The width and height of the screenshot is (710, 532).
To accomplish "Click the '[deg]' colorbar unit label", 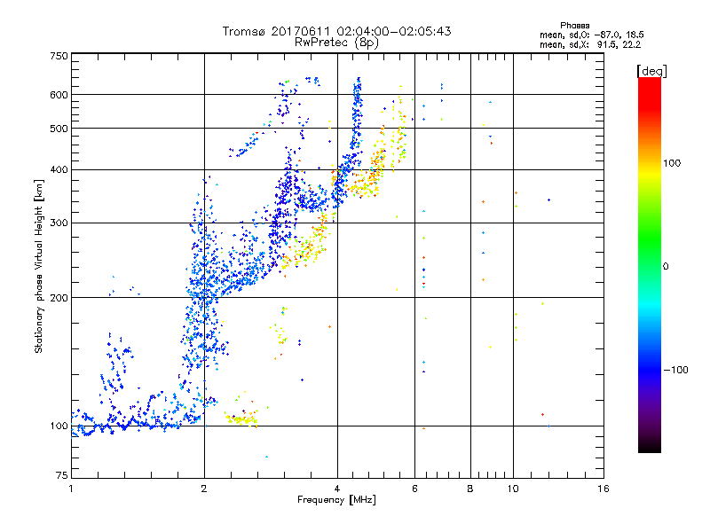I will 651,71.
